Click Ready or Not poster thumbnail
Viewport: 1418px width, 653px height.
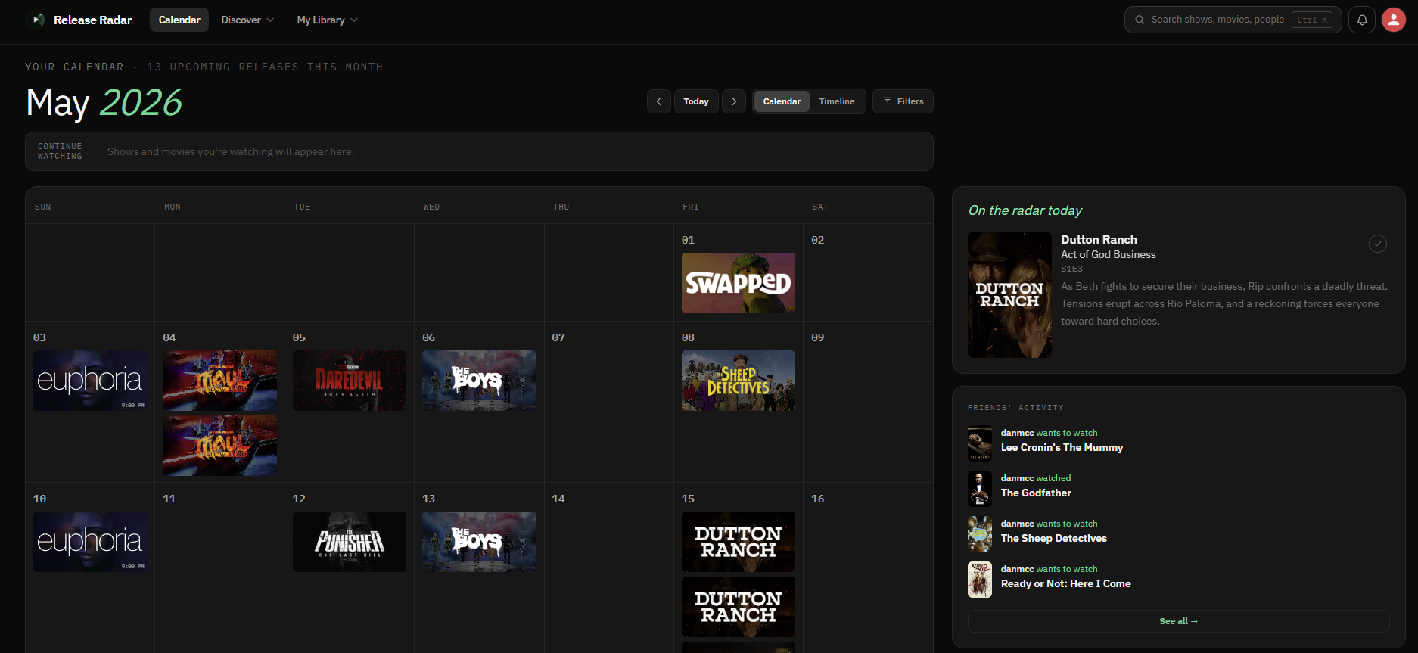[x=980, y=580]
